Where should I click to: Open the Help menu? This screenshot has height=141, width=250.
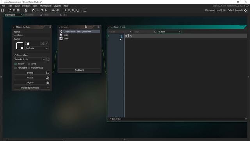(x=66, y=6)
